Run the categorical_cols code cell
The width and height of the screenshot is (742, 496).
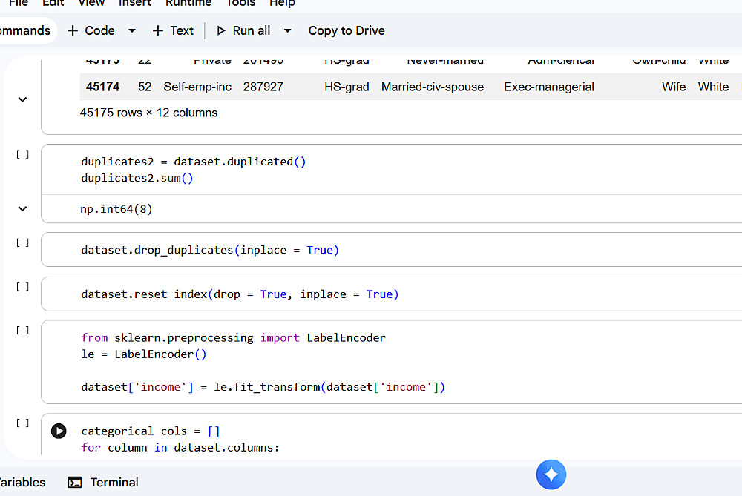point(59,431)
